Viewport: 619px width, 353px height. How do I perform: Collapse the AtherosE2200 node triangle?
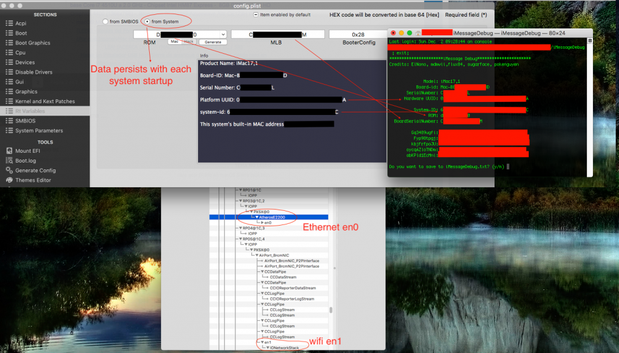257,218
